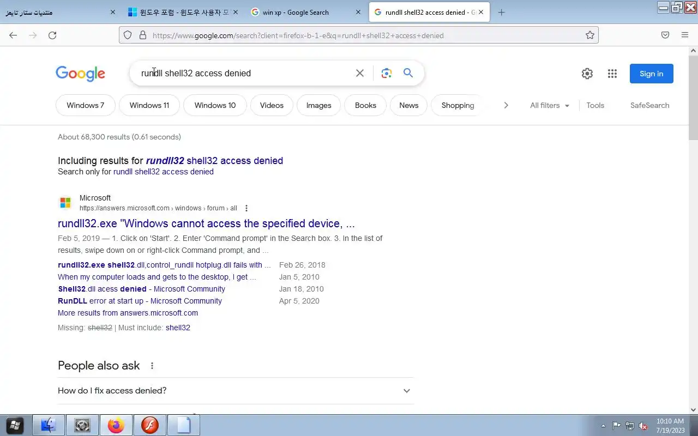The width and height of the screenshot is (698, 436).
Task: Open 'rundll32.exe shell32.dll,control_rundll hotplug.dll' sublink
Action: pyautogui.click(x=164, y=265)
